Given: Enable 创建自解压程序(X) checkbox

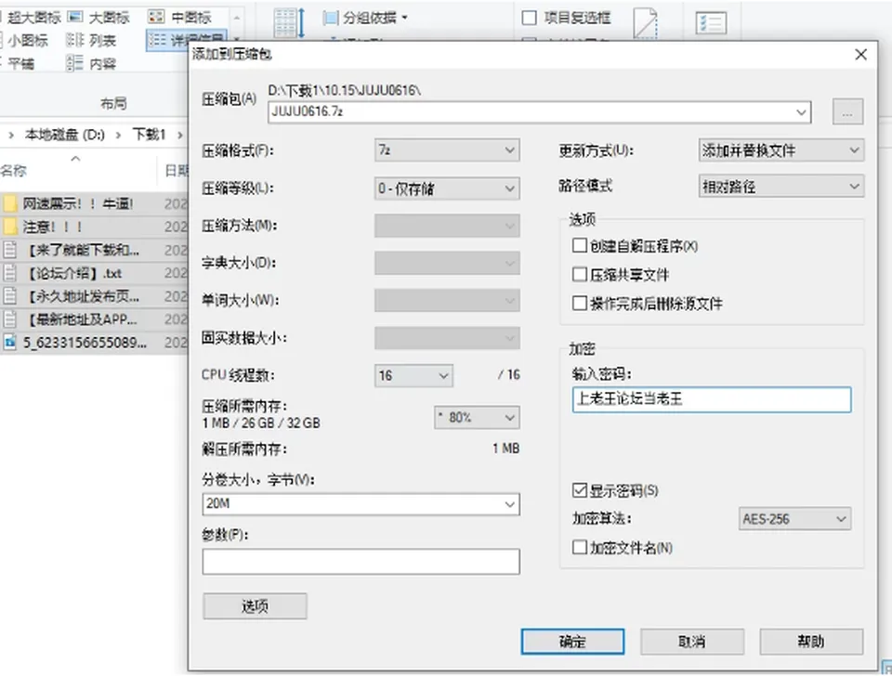Looking at the screenshot, I should [x=579, y=246].
